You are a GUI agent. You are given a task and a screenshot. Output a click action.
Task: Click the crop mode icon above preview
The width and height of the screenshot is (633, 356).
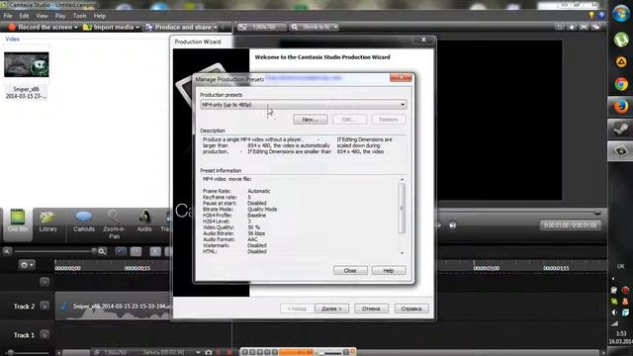tap(559, 27)
